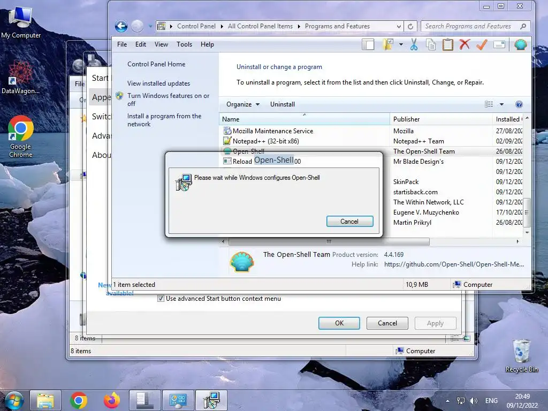Image resolution: width=548 pixels, height=411 pixels.
Task: Switch to the Control Panel taskbar button
Action: (x=178, y=400)
